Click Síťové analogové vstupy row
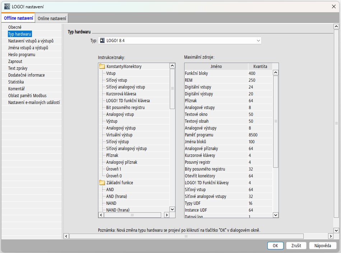The height and width of the screenshot is (253, 341). point(228,196)
